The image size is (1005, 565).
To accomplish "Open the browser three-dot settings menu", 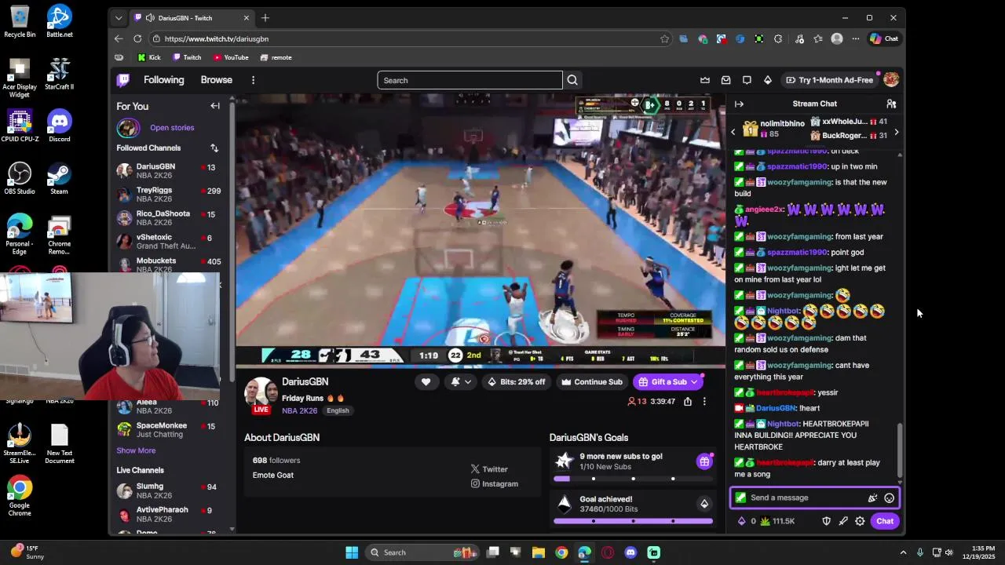I will point(856,38).
